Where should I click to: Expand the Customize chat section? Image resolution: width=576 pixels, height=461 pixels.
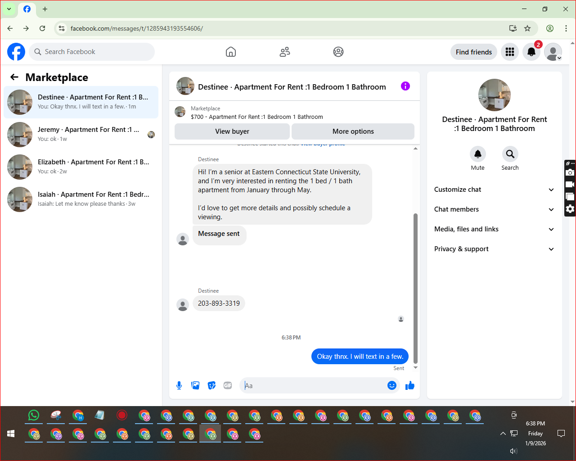pyautogui.click(x=494, y=190)
